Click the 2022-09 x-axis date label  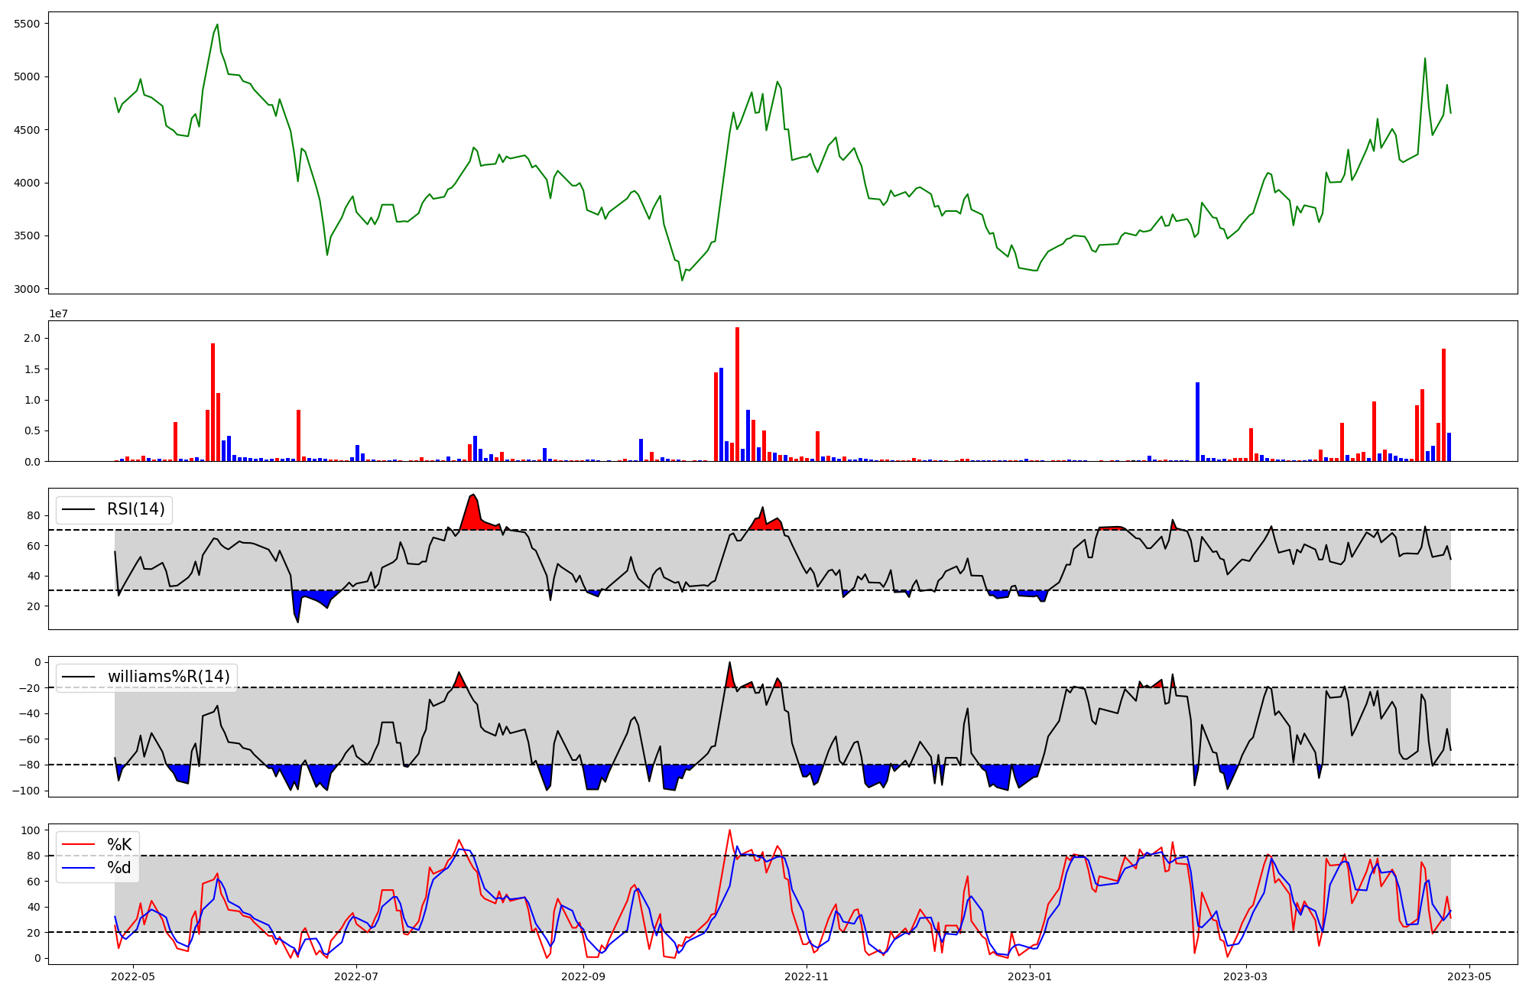[x=583, y=976]
